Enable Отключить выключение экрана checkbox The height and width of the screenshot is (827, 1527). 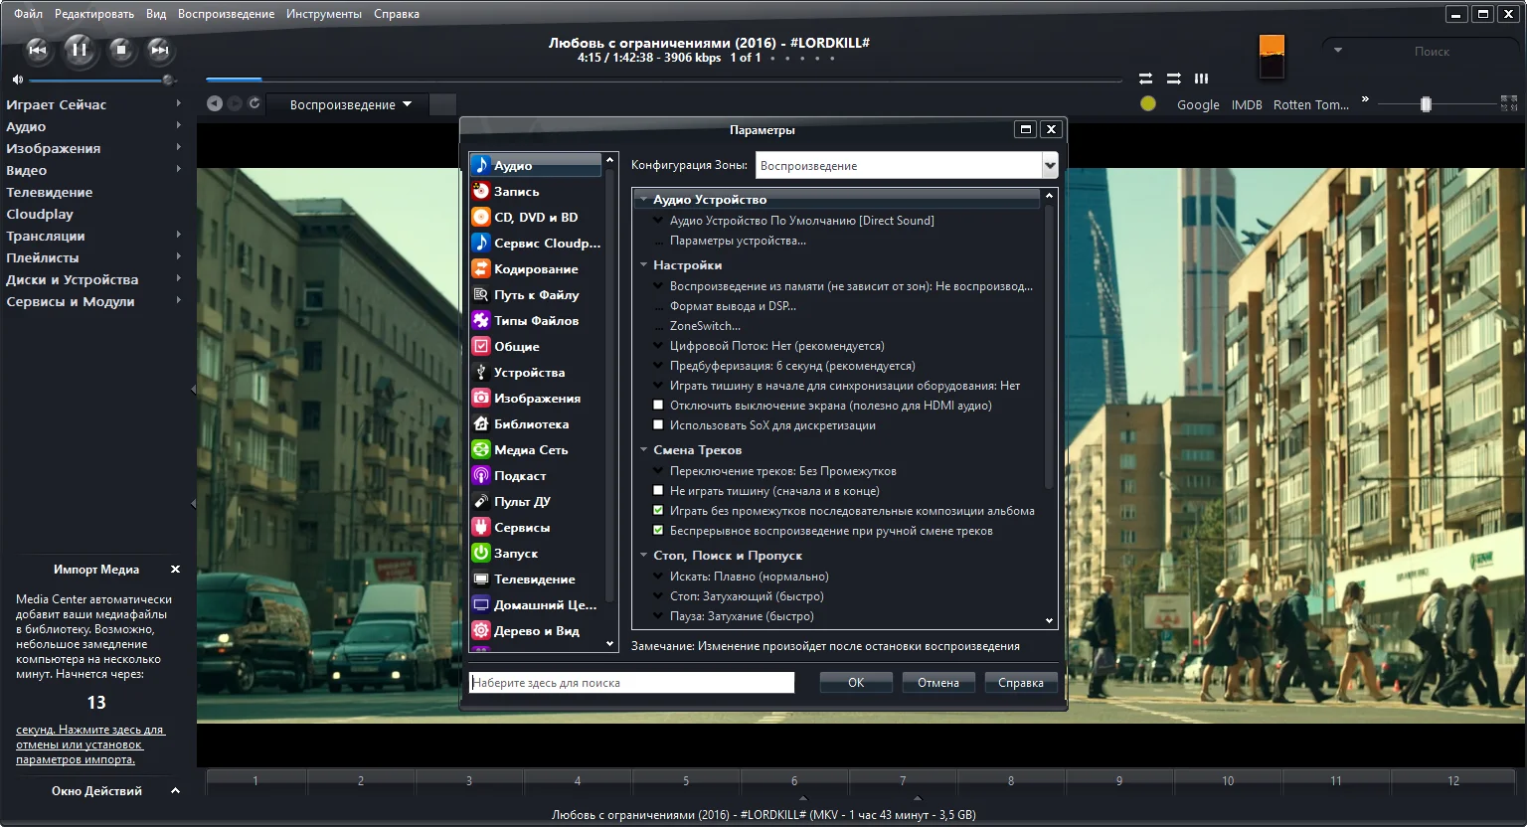pyautogui.click(x=658, y=406)
